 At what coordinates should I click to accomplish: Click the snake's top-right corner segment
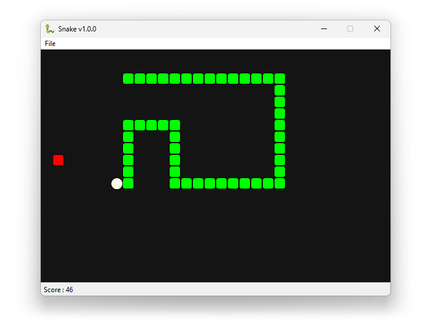(x=280, y=79)
